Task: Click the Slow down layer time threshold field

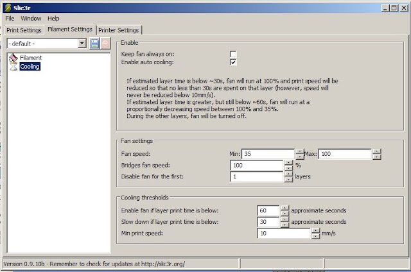Action: (x=268, y=222)
